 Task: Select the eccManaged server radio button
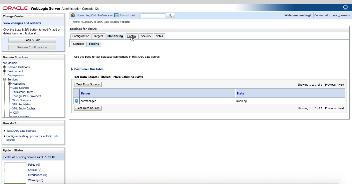pos(77,101)
